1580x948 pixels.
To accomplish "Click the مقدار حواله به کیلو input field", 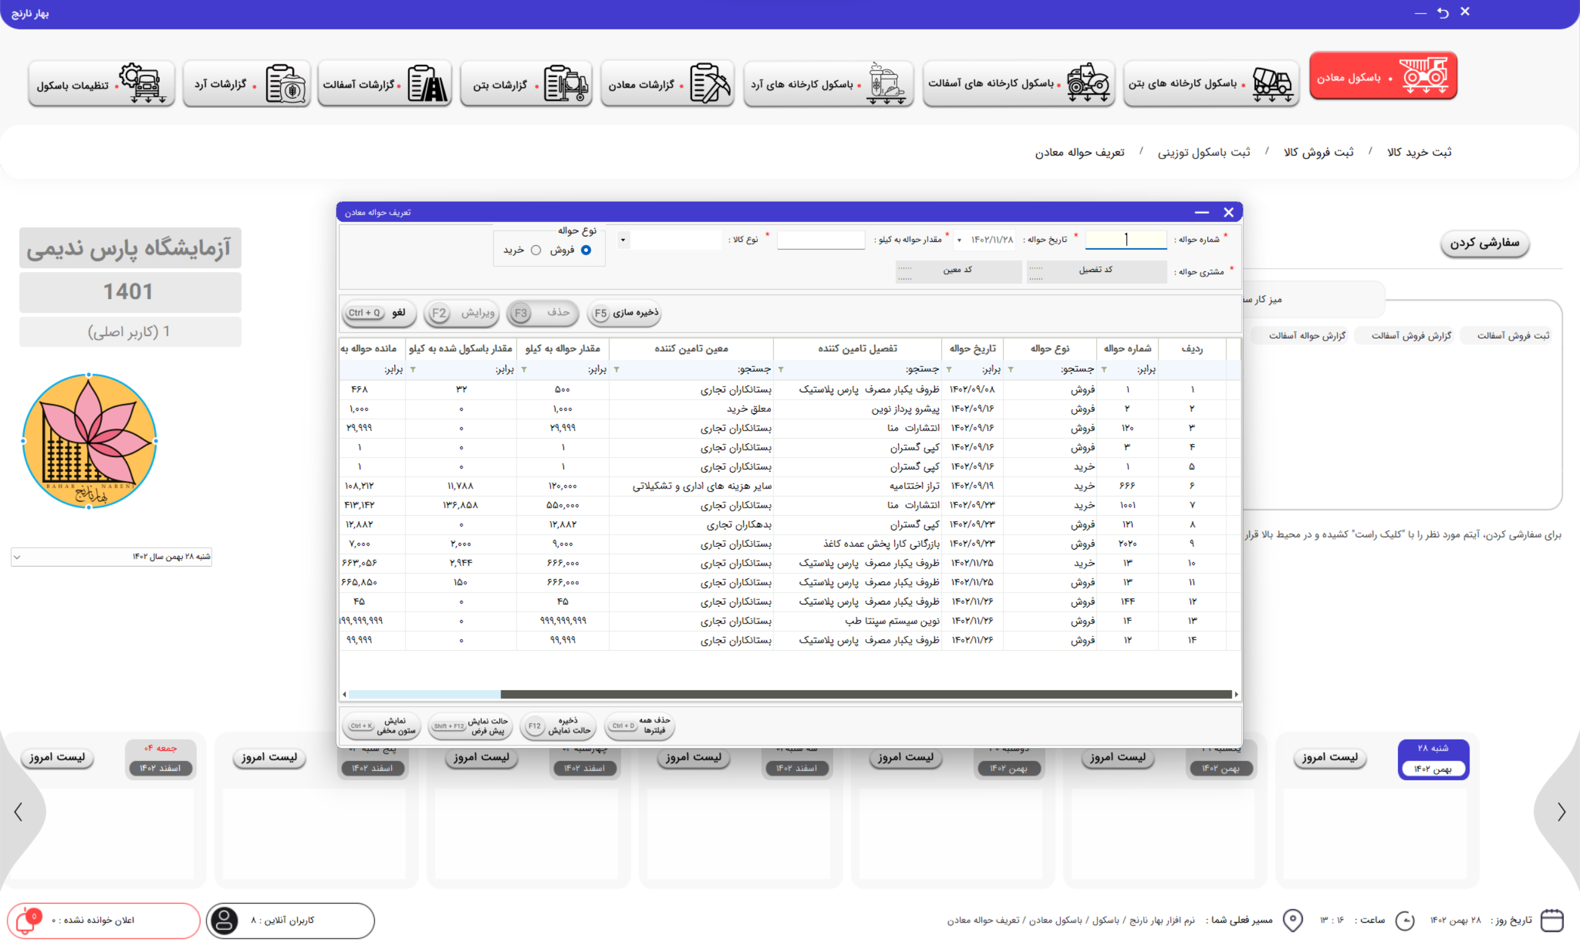I will tap(821, 240).
